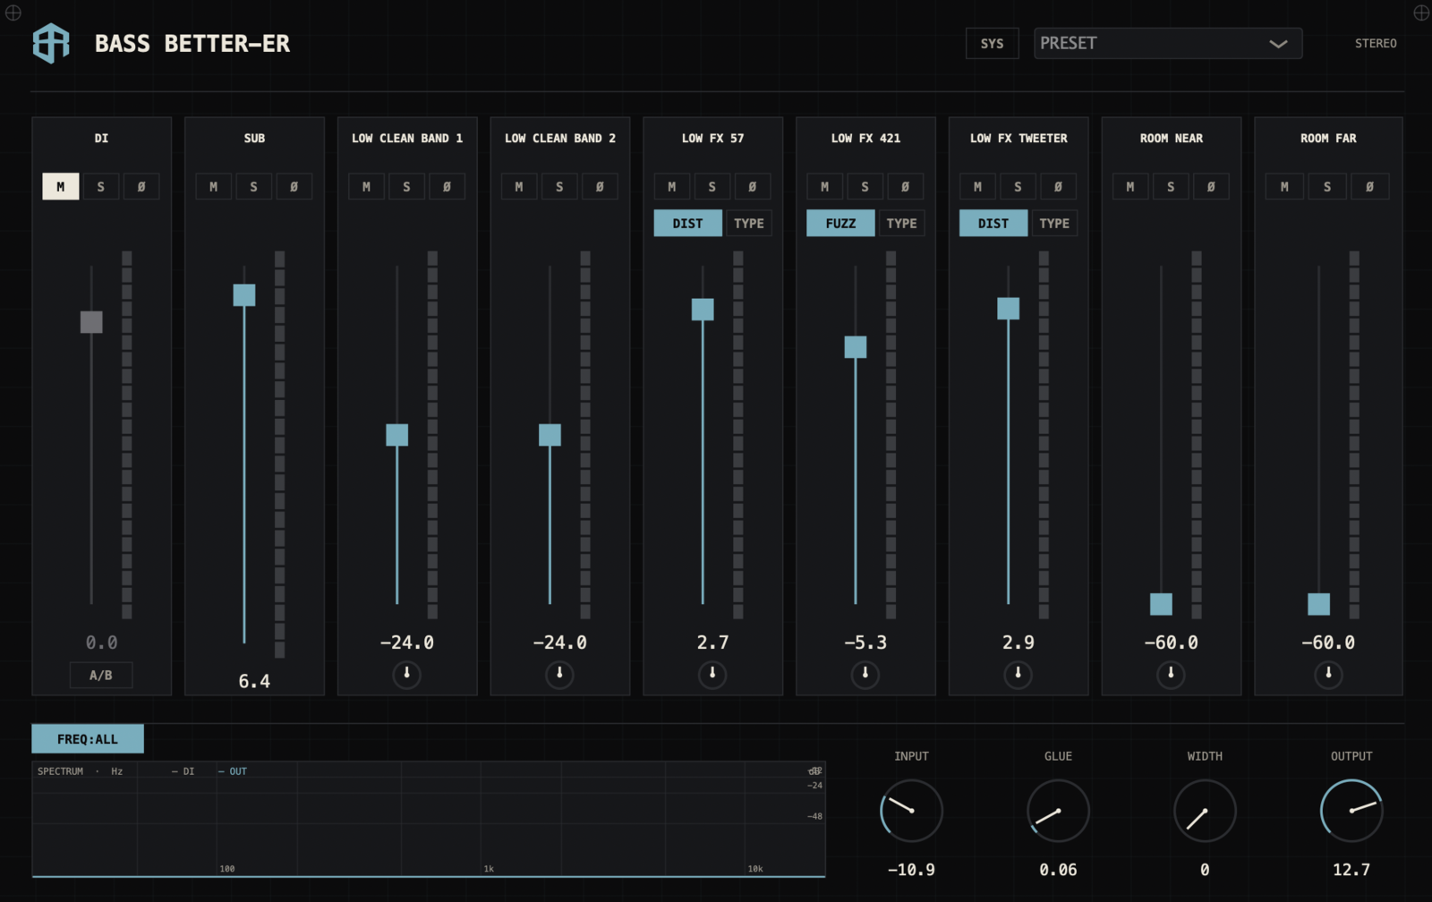Mute the Sub channel
1432x902 pixels.
pyautogui.click(x=213, y=186)
